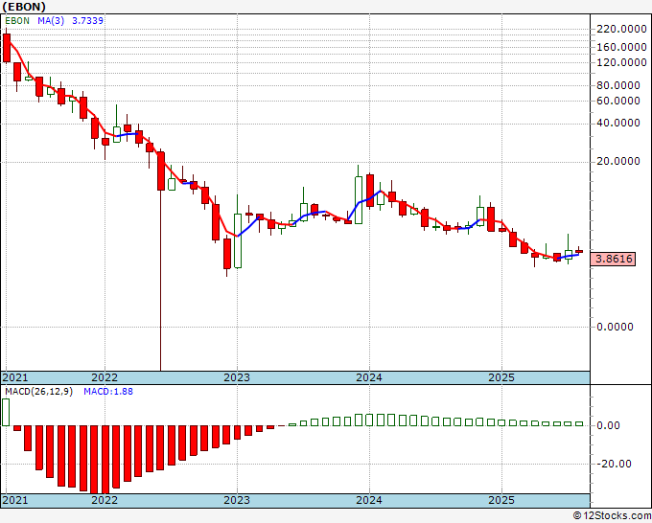Click the 0.00 label on MACD axis
This screenshot has width=652, height=523.
point(608,425)
